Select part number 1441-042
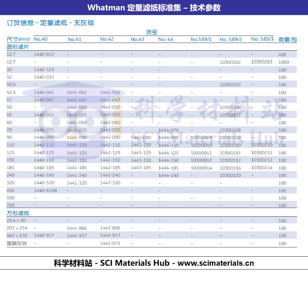The width and height of the screenshot is (308, 282). click(x=77, y=92)
